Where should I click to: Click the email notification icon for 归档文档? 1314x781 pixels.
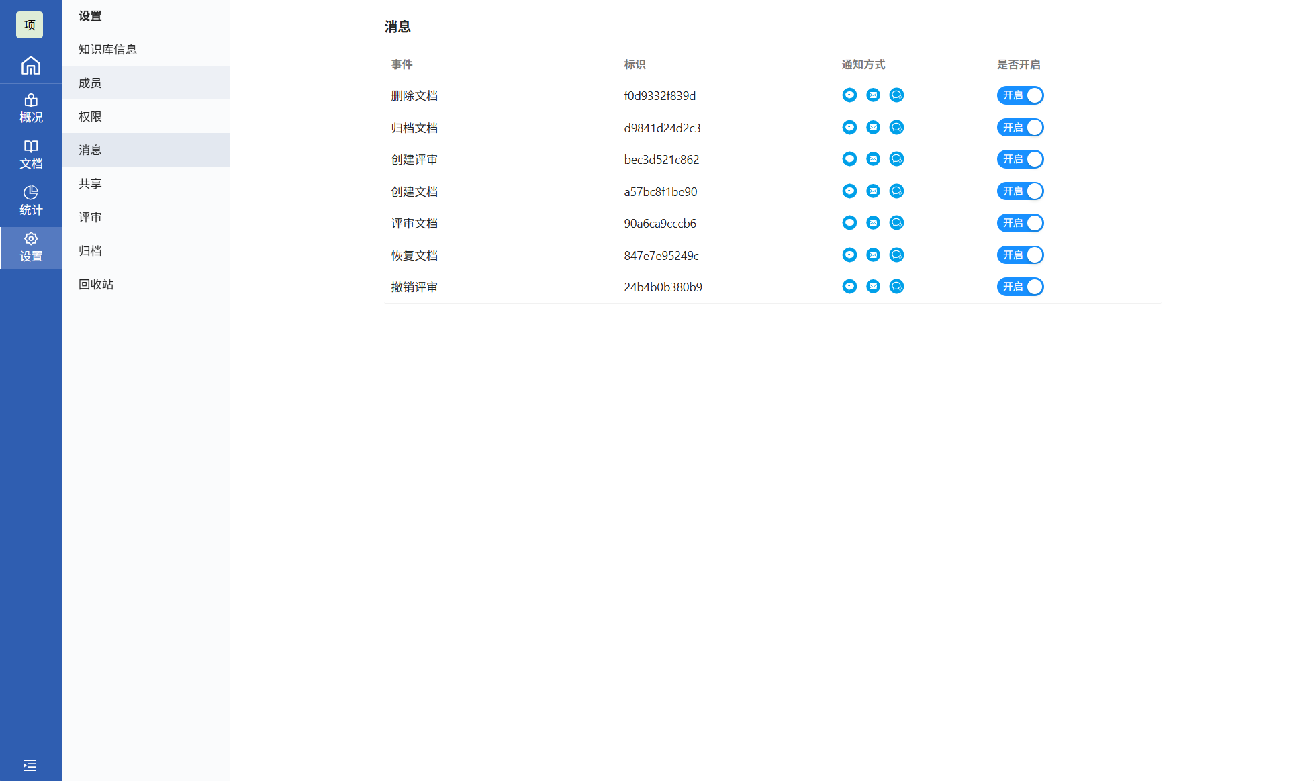click(873, 128)
